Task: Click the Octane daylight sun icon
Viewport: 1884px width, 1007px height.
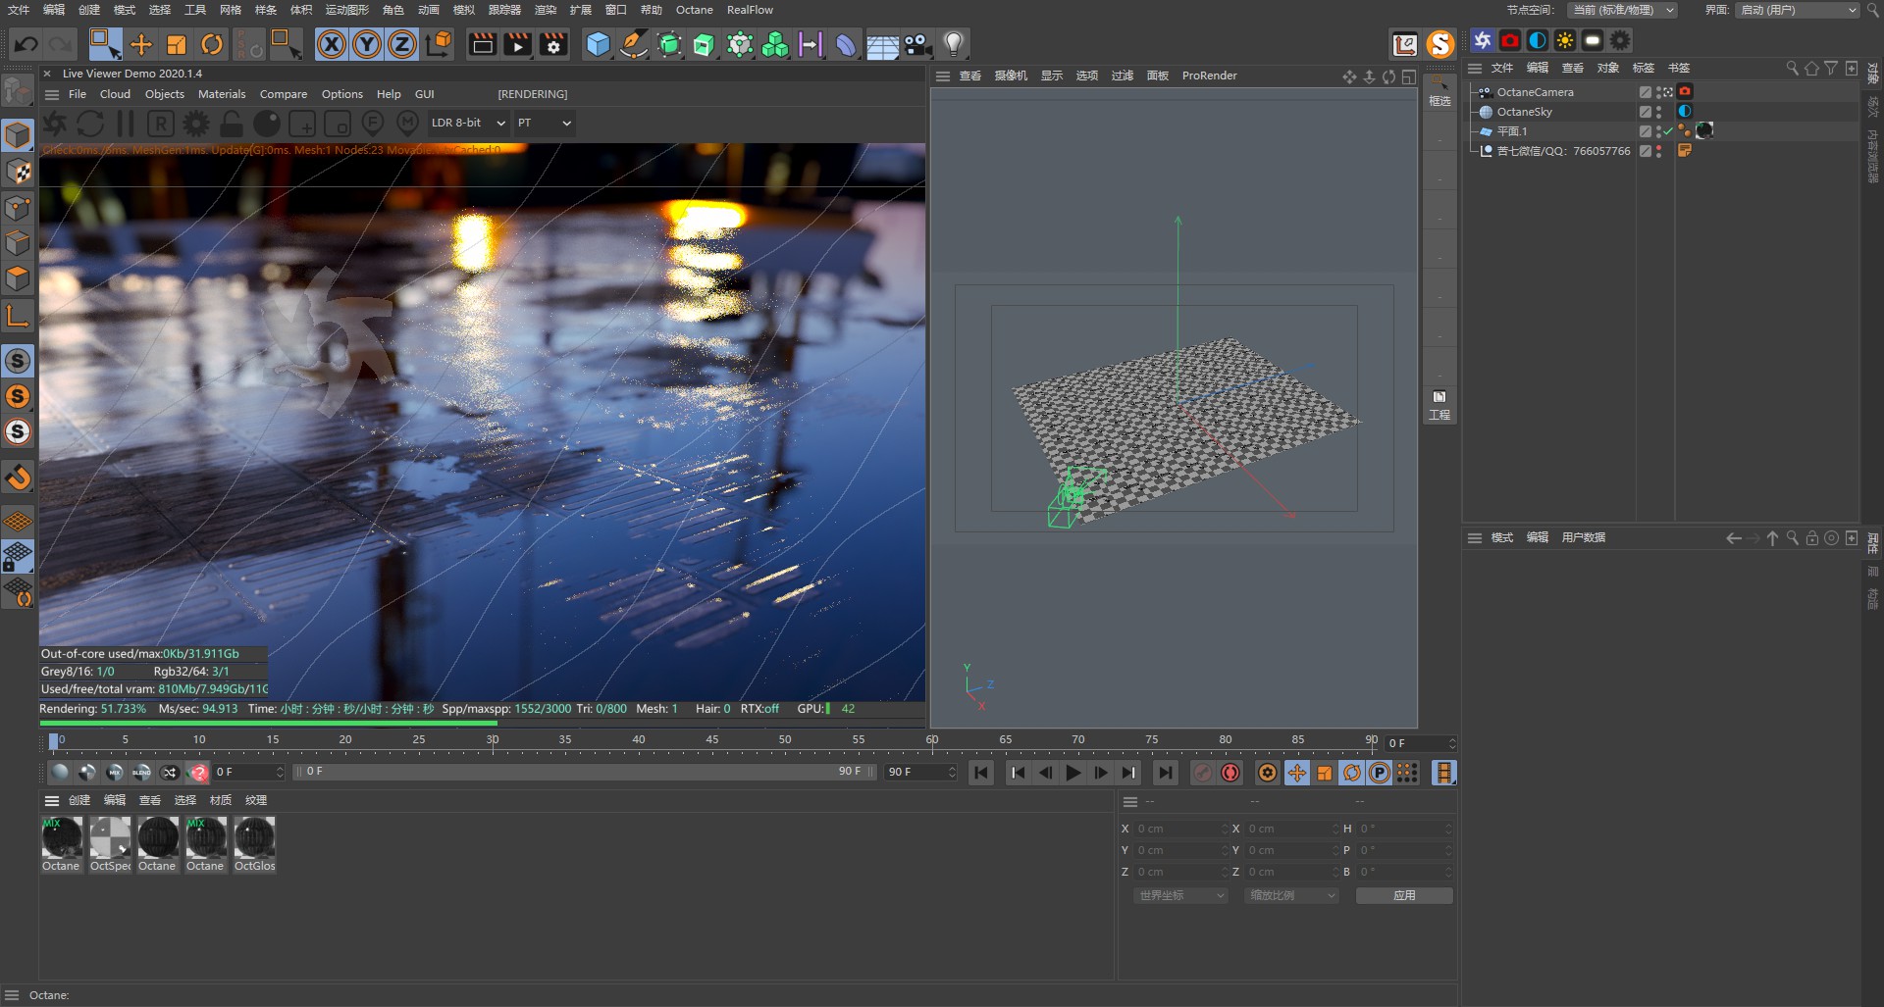Action: click(1565, 40)
